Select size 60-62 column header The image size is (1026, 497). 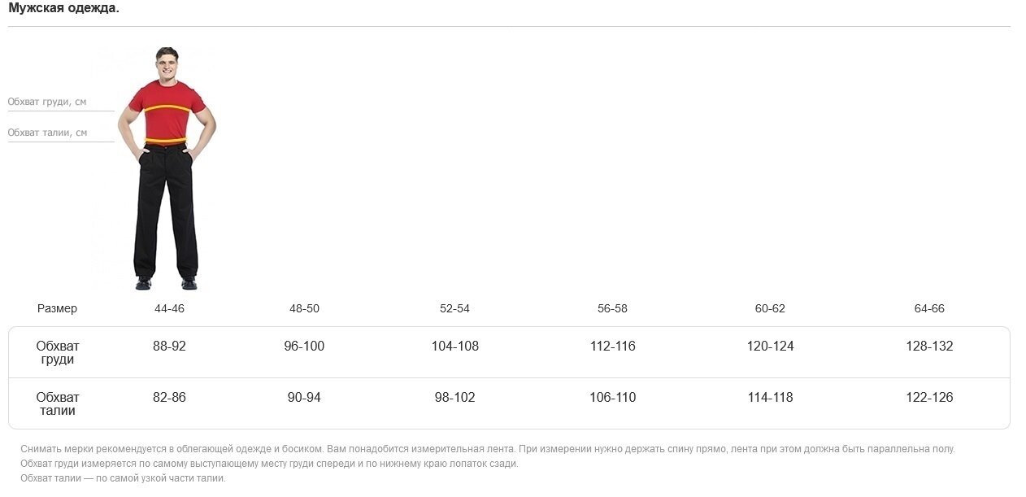770,308
